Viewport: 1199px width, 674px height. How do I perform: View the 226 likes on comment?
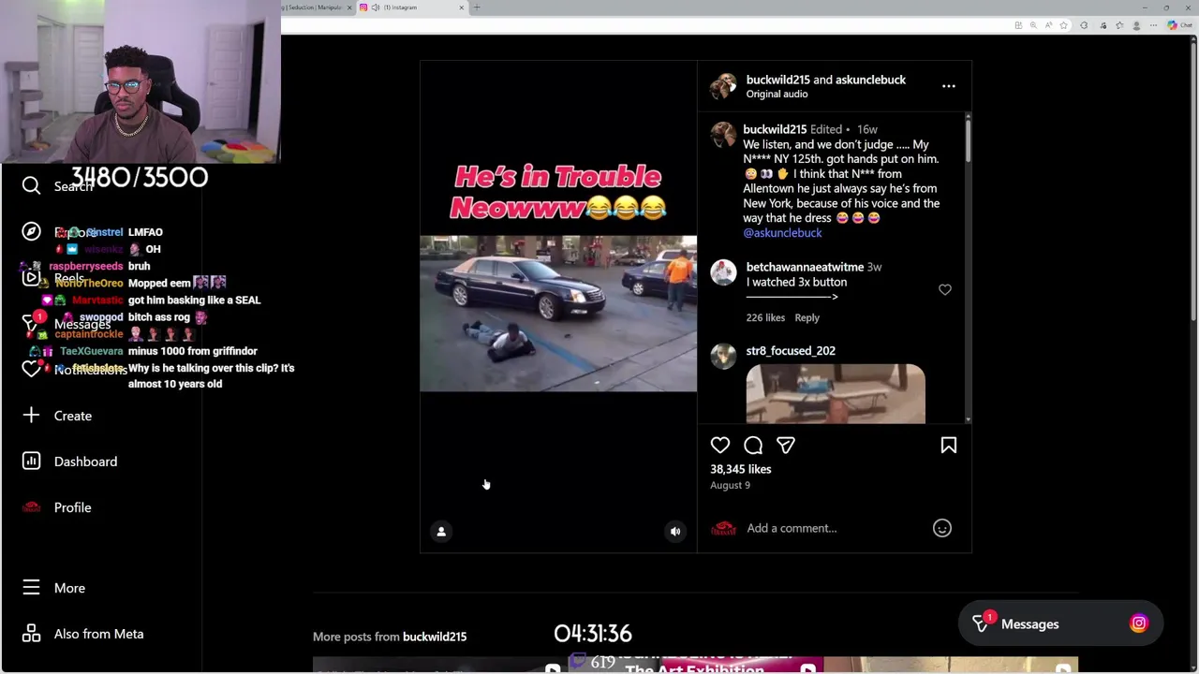[765, 317]
